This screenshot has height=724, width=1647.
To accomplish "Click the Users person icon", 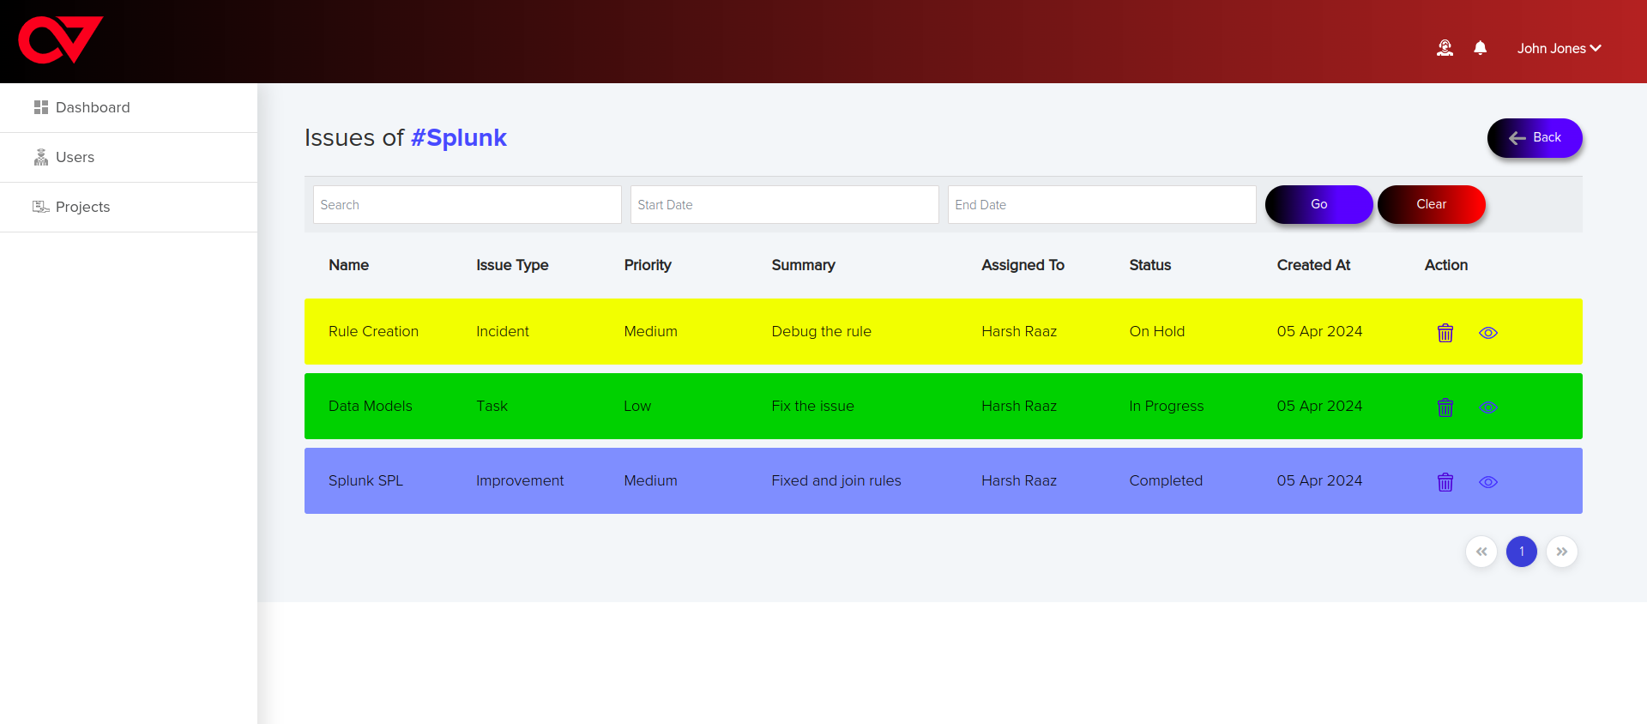I will pos(40,157).
